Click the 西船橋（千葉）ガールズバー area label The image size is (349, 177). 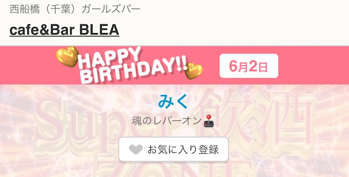(x=75, y=10)
